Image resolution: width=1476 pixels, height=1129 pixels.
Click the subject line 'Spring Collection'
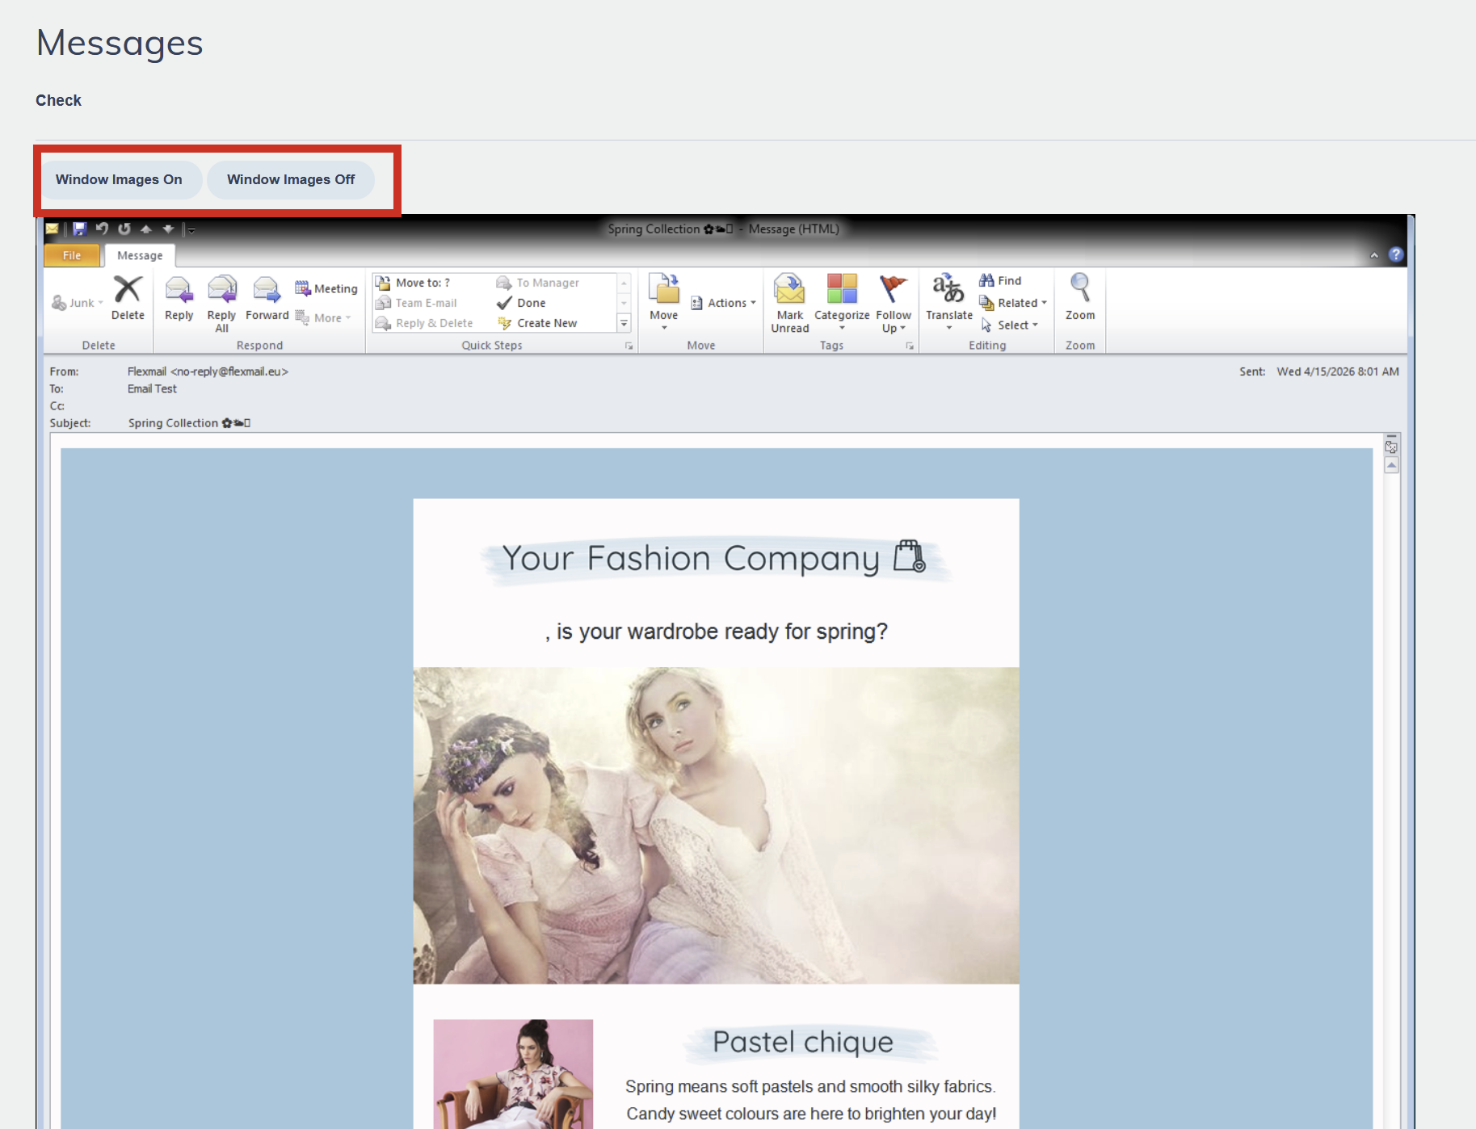(x=189, y=423)
